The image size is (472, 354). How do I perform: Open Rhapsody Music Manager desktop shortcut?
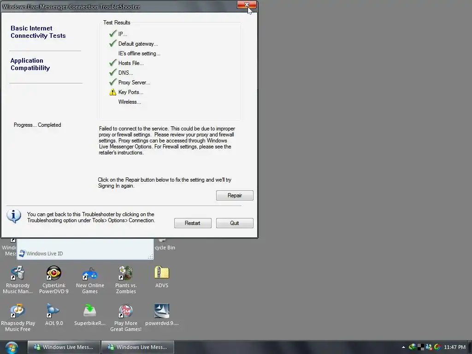point(18,280)
